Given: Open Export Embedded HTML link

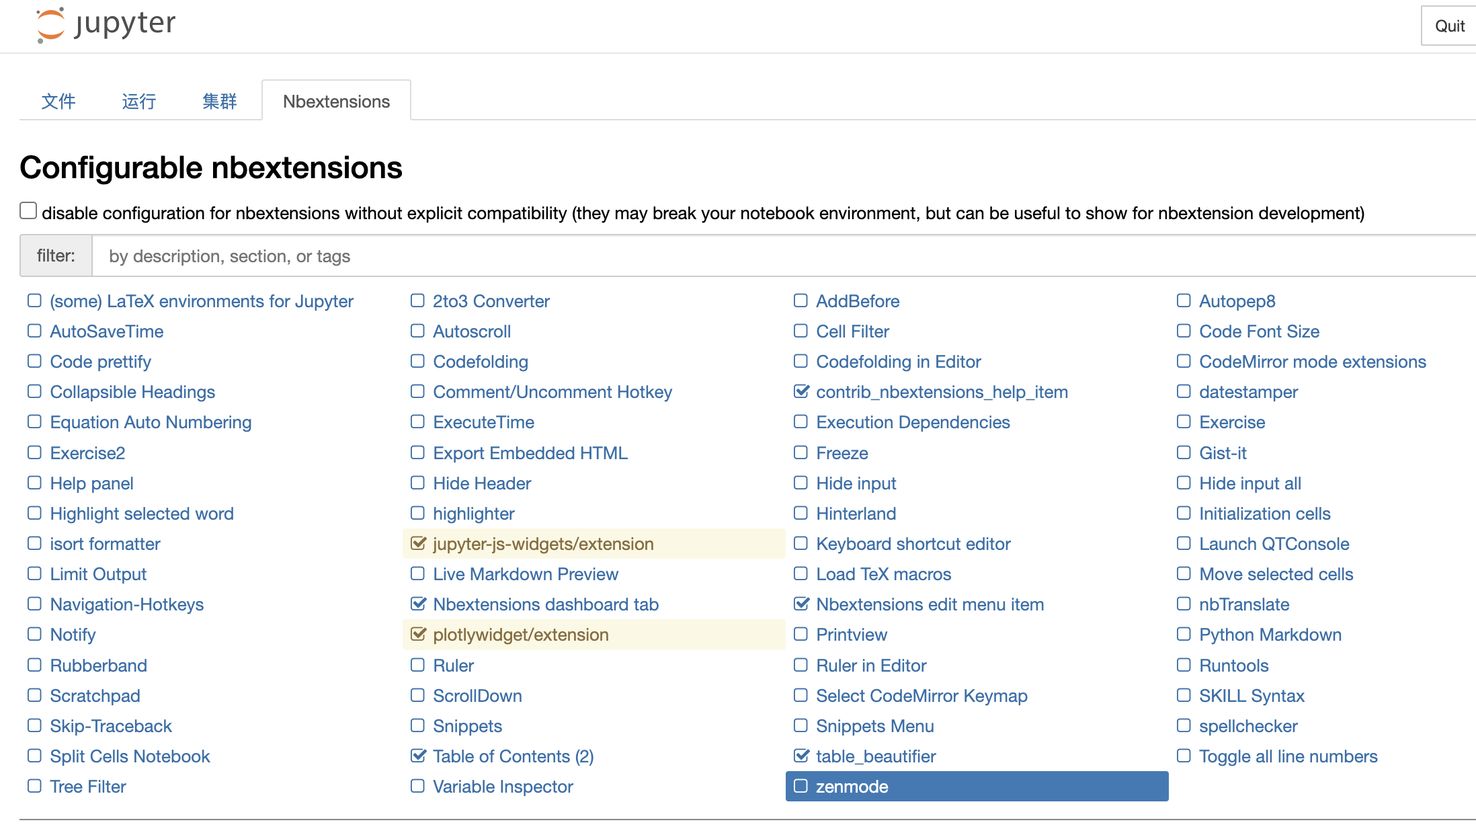Looking at the screenshot, I should pyautogui.click(x=530, y=453).
